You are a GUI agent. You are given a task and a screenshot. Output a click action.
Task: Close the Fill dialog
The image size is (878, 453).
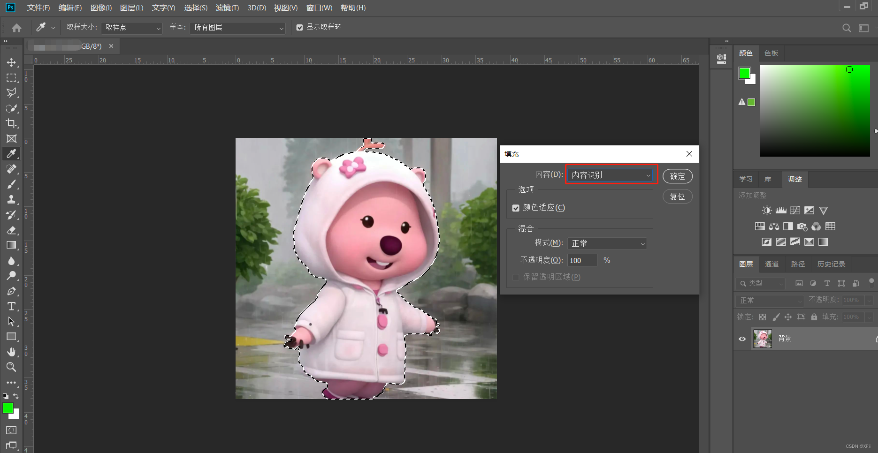(689, 154)
